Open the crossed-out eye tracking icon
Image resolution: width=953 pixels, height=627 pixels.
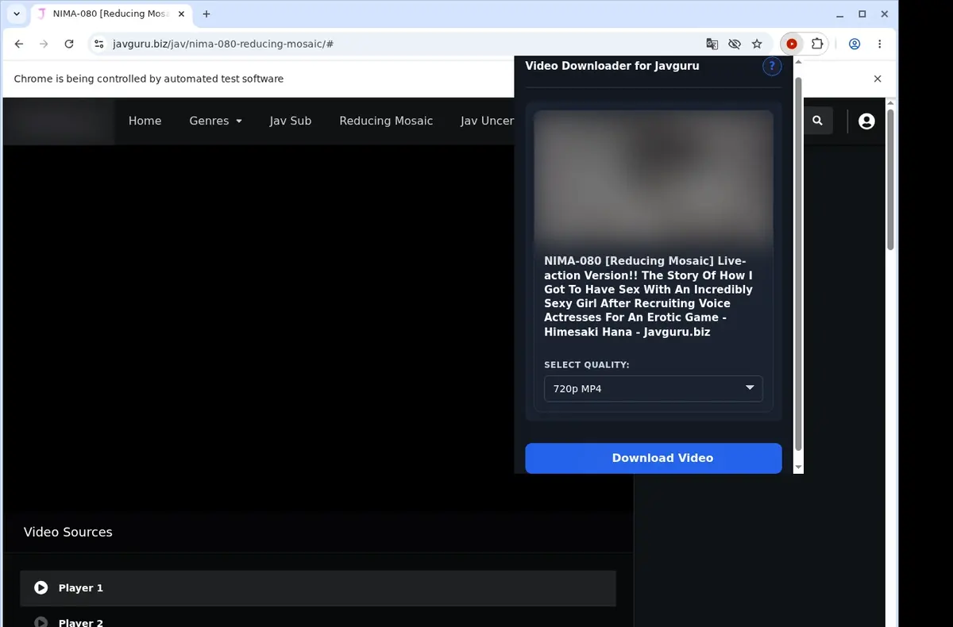[x=735, y=44]
